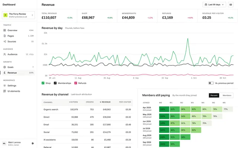
Task: Open Goals in sidebar
Action: click(18, 67)
